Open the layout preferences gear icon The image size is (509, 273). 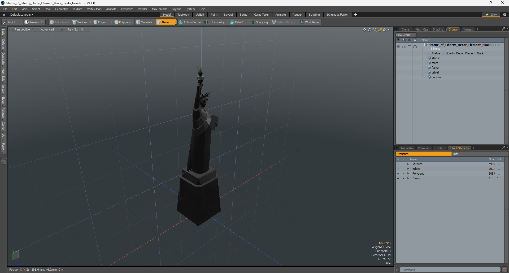pyautogui.click(x=504, y=15)
